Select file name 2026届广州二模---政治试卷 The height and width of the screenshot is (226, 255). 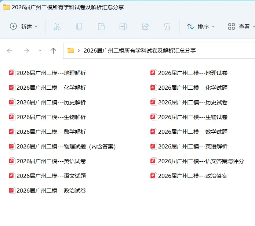tap(51, 190)
